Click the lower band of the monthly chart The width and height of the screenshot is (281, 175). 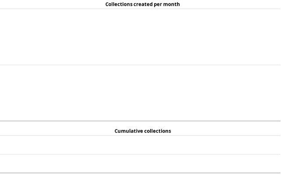coord(140,93)
